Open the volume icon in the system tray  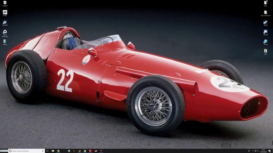coord(258,151)
